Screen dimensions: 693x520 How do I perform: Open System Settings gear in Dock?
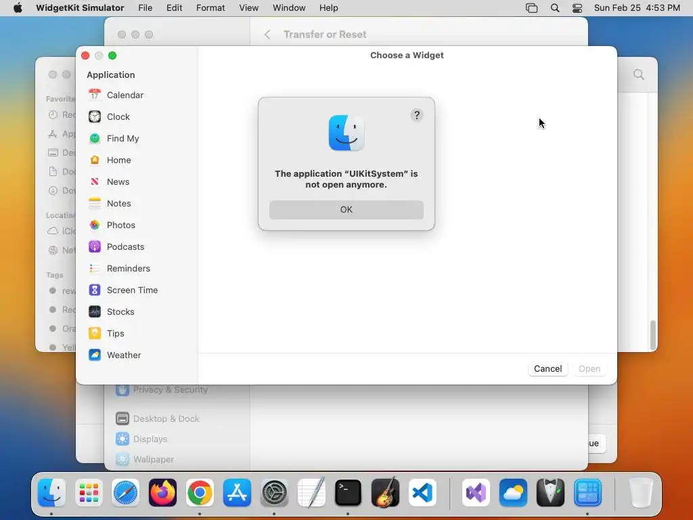click(274, 493)
